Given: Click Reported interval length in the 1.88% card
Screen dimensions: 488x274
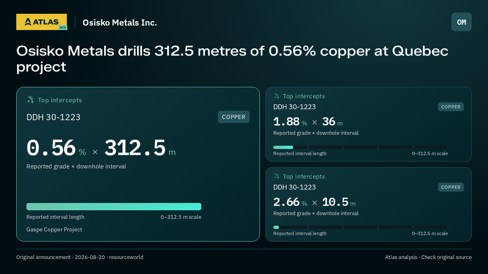Looking at the screenshot, I should tap(300, 153).
